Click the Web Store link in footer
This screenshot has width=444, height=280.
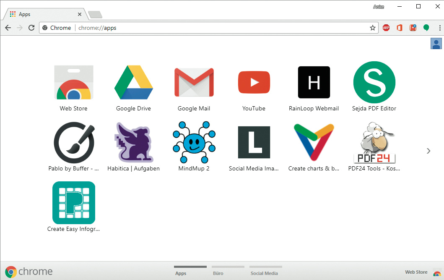click(x=416, y=272)
